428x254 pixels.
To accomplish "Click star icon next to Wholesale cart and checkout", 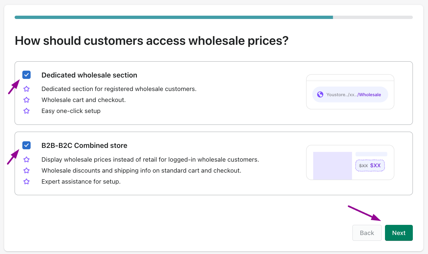I will click(x=26, y=100).
